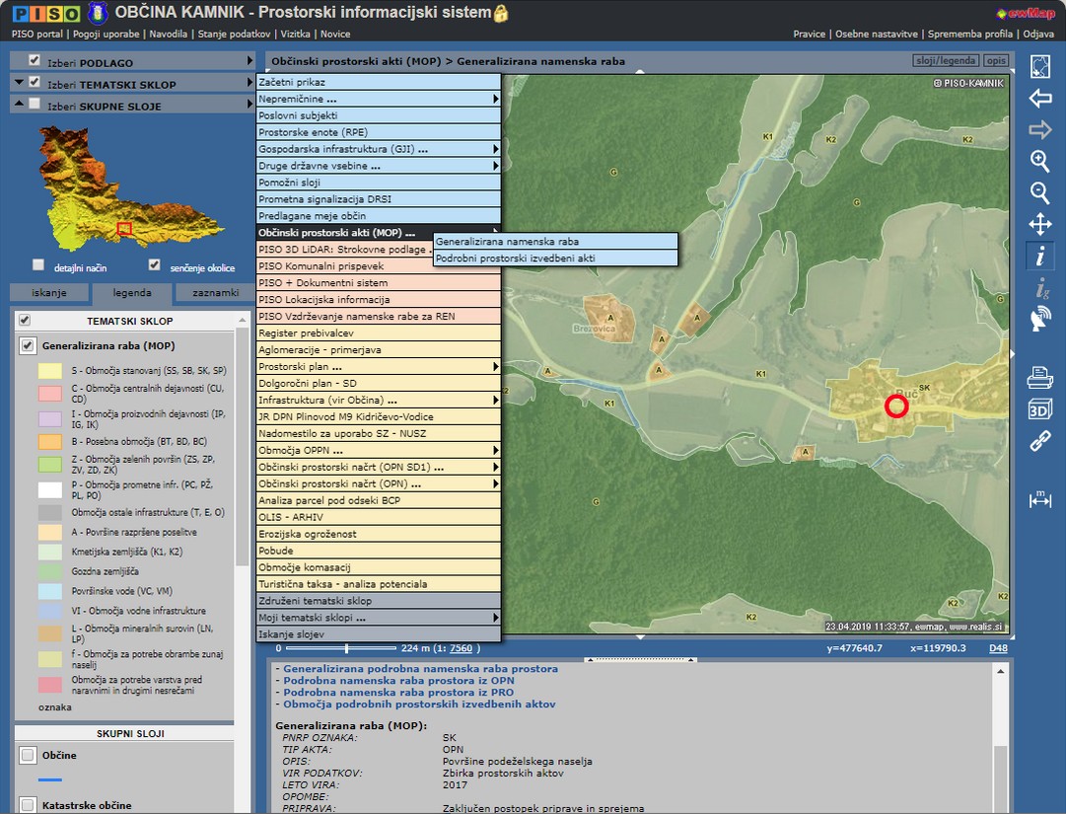Image resolution: width=1066 pixels, height=814 pixels.
Task: Go back to previous map view arrow
Action: 1039,99
